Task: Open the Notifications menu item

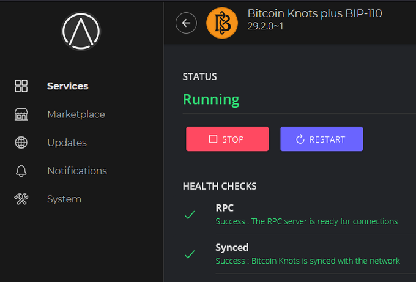Action: coord(77,171)
